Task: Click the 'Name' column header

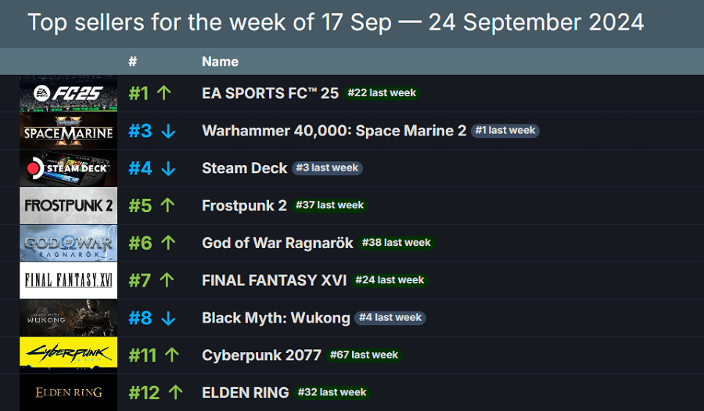Action: (220, 62)
